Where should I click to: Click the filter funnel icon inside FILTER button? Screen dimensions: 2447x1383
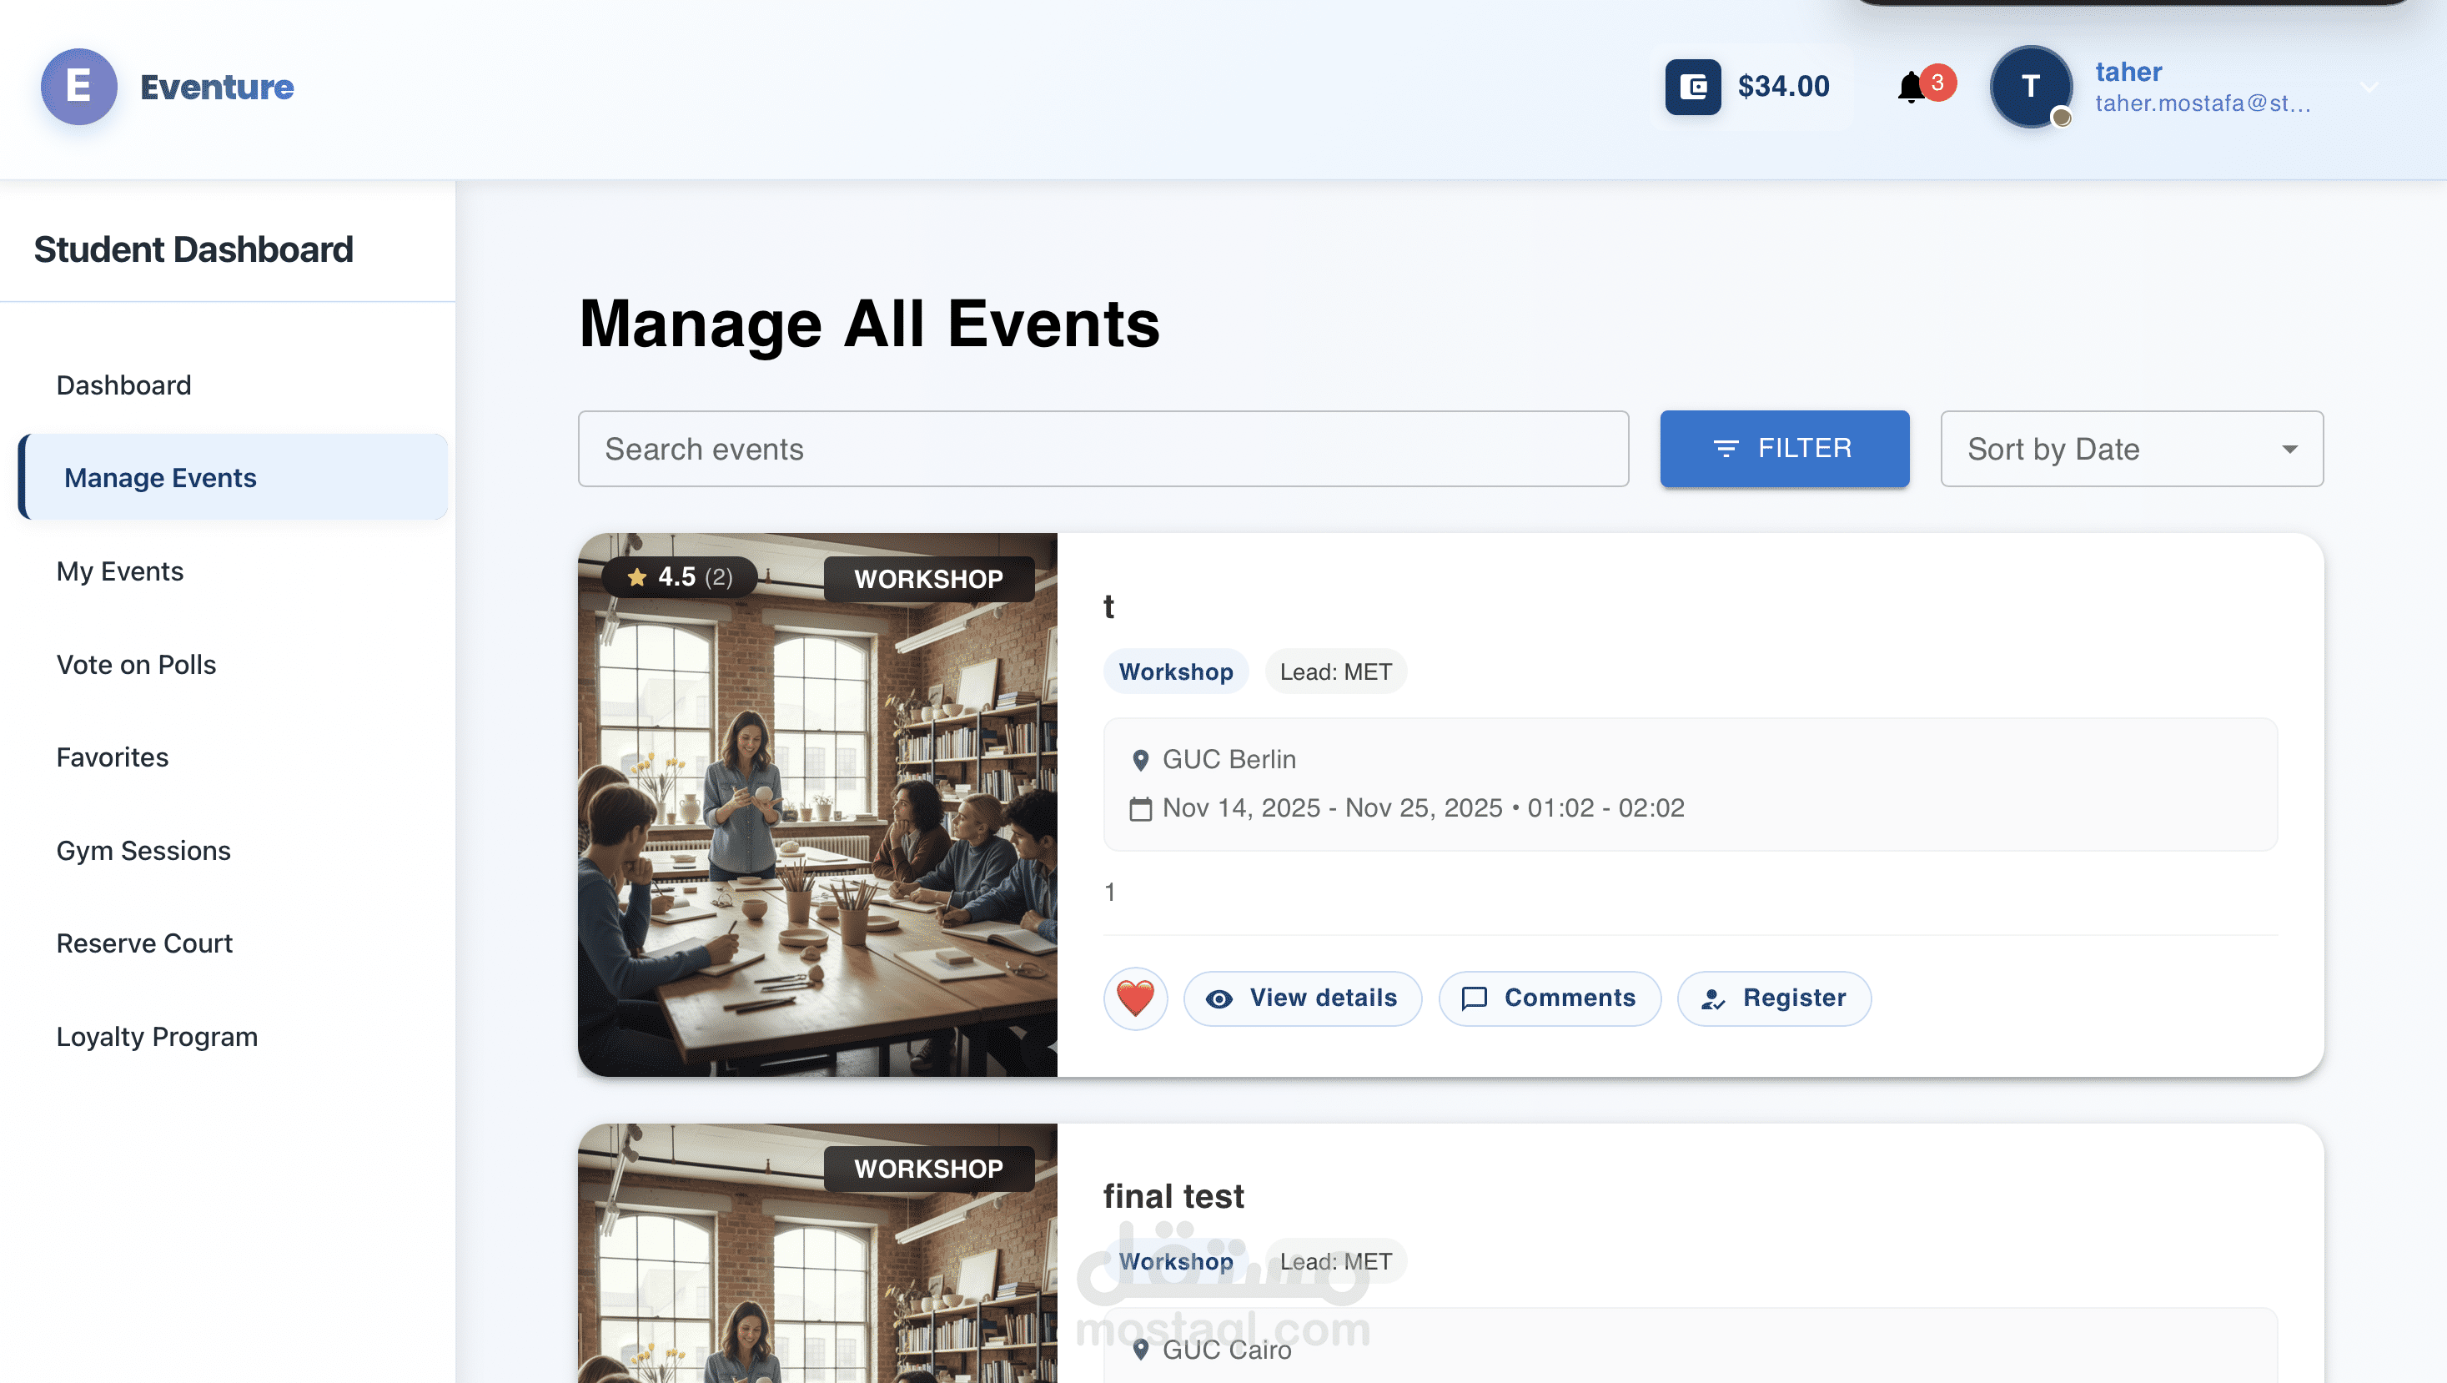1726,450
